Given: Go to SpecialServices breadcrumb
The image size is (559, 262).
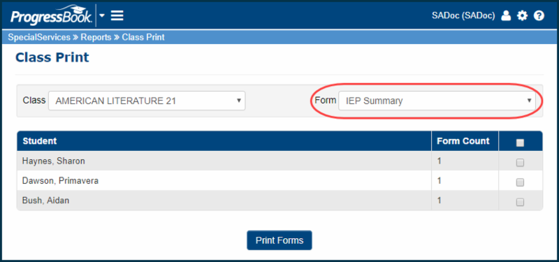Looking at the screenshot, I should pyautogui.click(x=39, y=37).
